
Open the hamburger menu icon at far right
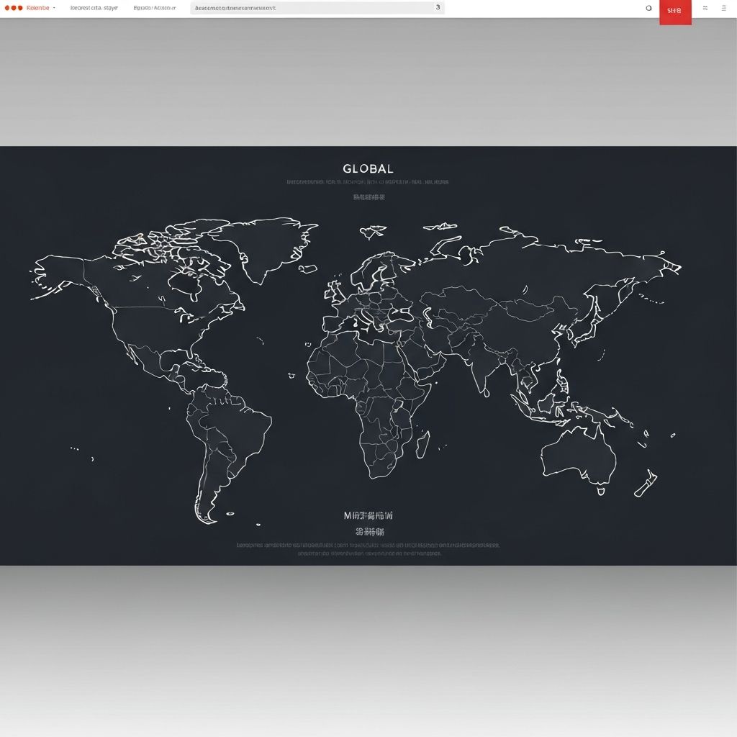coord(723,8)
